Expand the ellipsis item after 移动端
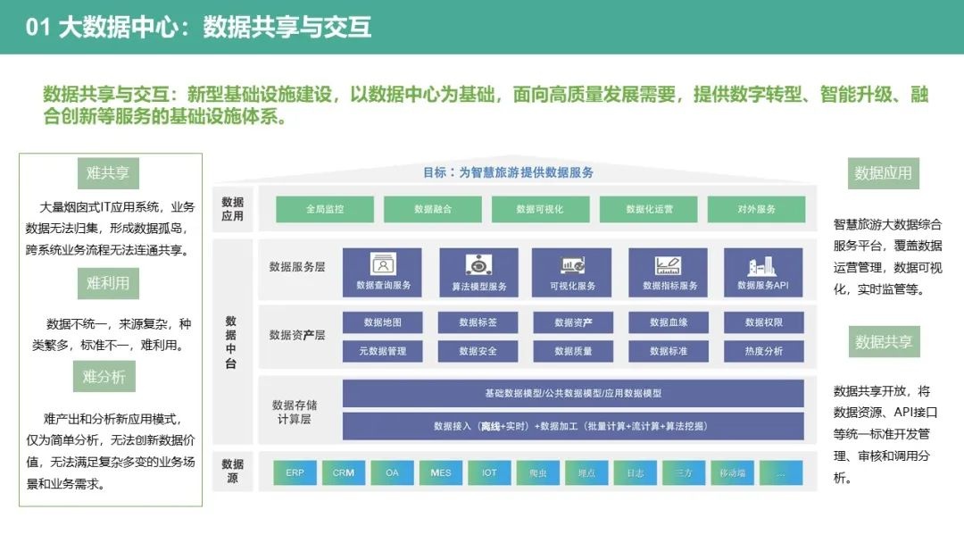 781,472
